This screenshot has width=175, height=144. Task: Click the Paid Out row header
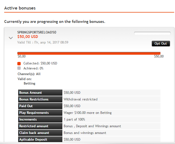40,106
